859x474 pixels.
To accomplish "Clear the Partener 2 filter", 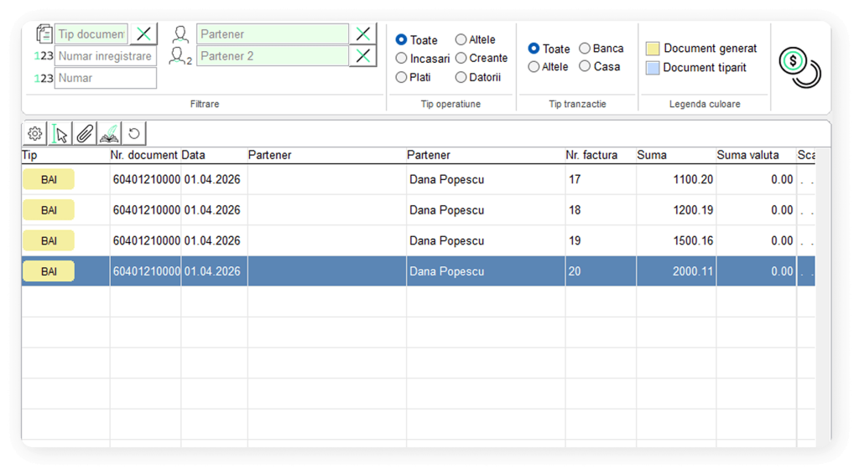I will tap(363, 56).
